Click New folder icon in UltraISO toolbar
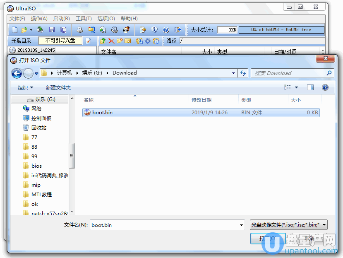Image resolution: width=343 pixels, height=258 pixels. pos(120,41)
